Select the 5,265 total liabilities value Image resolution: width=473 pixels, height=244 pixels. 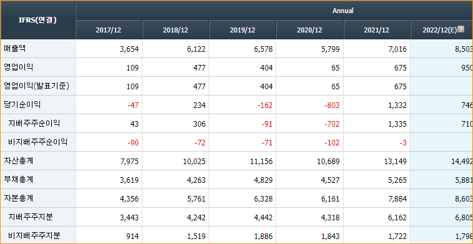pos(397,180)
